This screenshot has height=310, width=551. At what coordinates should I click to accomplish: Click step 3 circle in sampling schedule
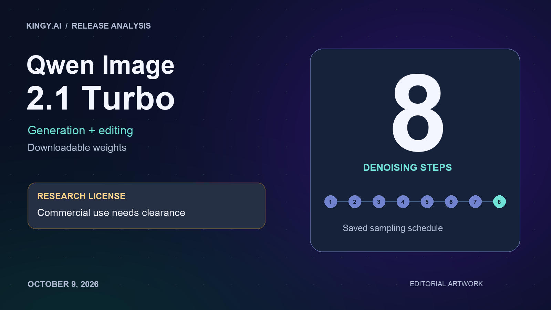click(x=379, y=202)
